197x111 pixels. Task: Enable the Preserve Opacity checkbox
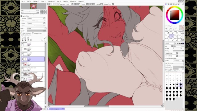pyautogui.click(x=21, y=33)
